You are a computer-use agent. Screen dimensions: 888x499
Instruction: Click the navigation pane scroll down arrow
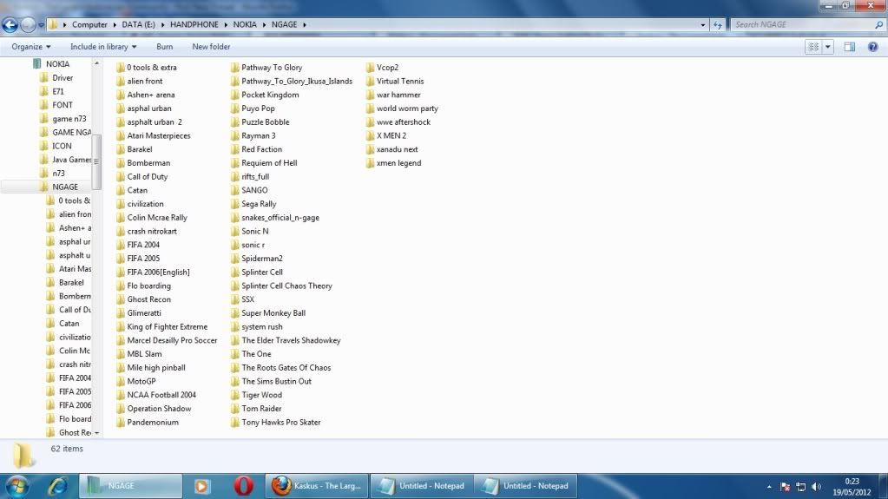97,433
